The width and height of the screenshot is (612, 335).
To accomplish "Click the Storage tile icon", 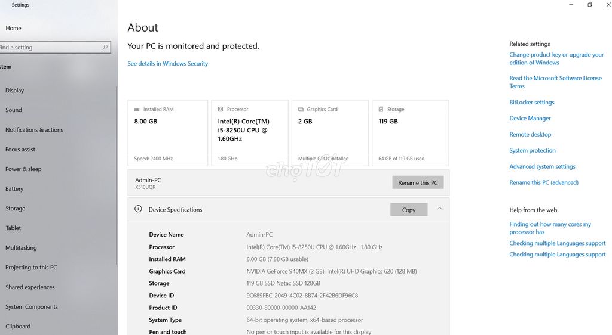I will click(x=381, y=109).
